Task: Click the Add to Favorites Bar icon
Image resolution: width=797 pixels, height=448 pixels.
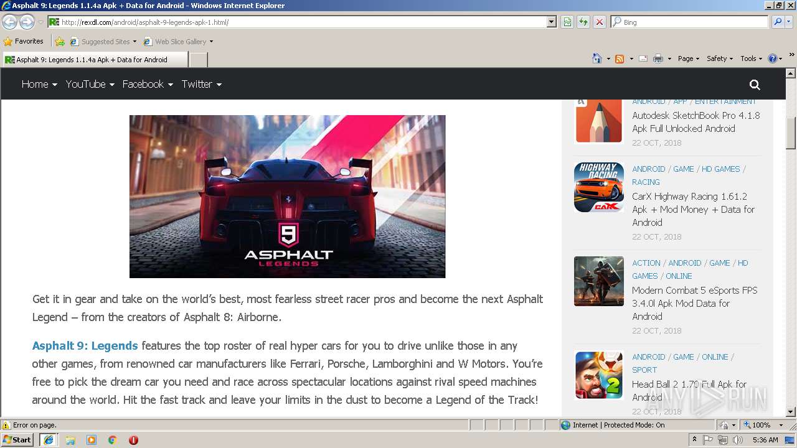Action: pos(60,42)
